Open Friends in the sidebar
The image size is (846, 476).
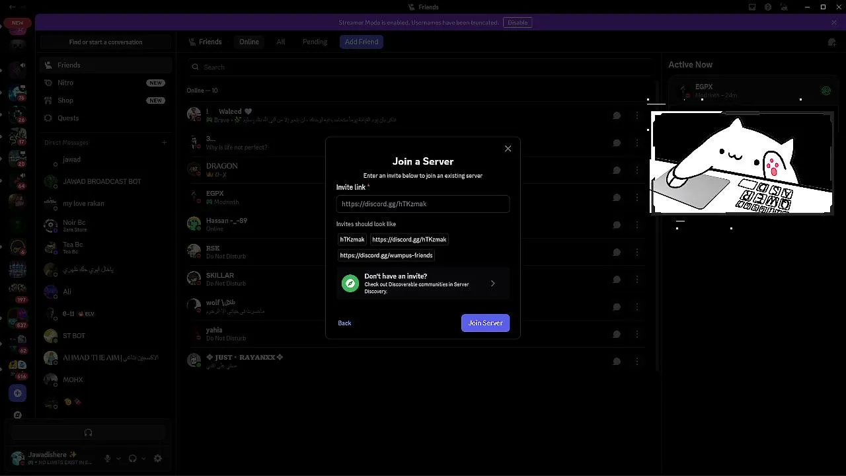click(106, 65)
